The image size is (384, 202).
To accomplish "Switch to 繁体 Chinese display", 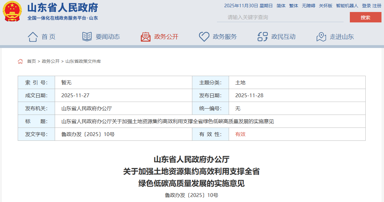I will pyautogui.click(x=294, y=6).
